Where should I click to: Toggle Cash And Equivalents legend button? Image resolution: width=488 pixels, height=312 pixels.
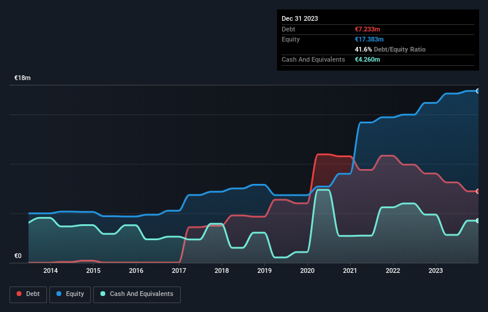137,294
